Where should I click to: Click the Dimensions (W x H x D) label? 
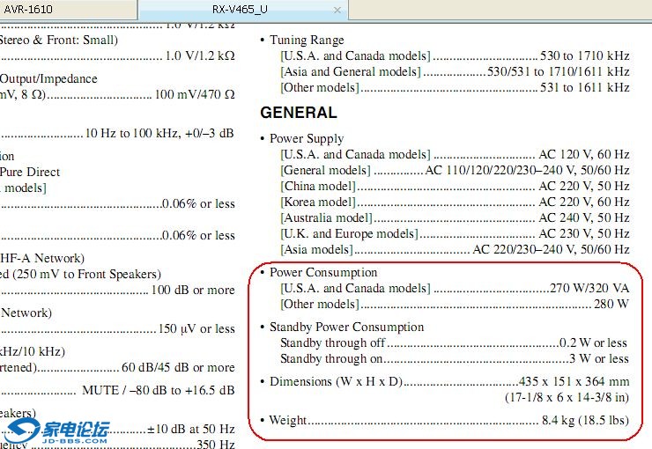[336, 382]
